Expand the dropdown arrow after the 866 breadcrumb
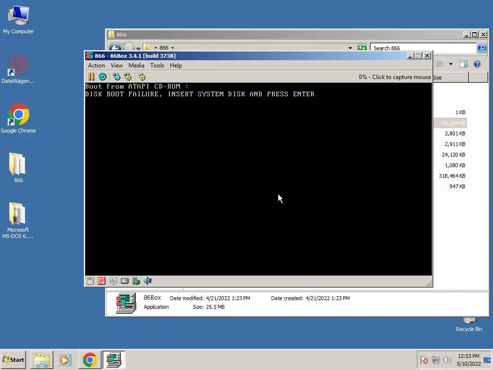Image resolution: width=493 pixels, height=370 pixels. [x=172, y=48]
